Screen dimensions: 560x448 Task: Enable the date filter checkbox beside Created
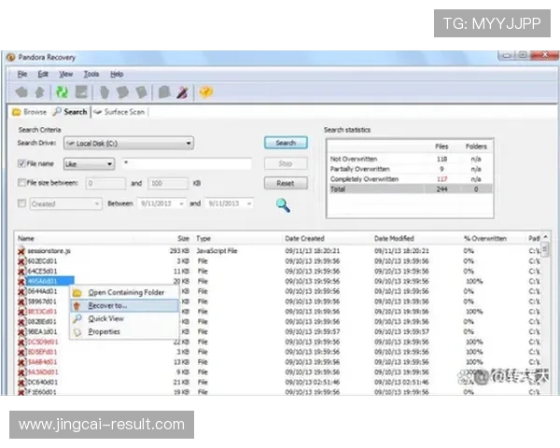pyautogui.click(x=21, y=203)
